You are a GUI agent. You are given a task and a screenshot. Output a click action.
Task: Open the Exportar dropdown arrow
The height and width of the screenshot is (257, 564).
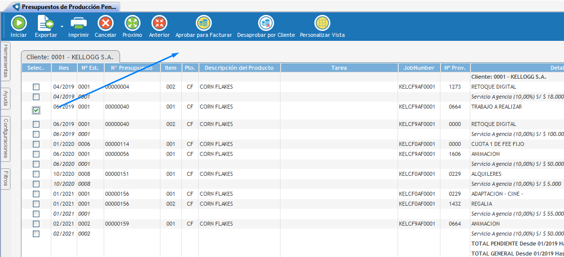(x=62, y=26)
